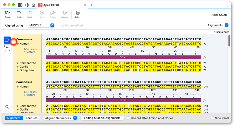This screenshot has width=234, height=126.
Task: Expand Chimpanzee in the first alignment block
Action: 18,63
